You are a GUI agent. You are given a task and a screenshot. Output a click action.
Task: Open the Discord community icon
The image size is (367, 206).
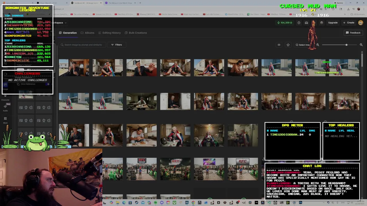pos(306,23)
